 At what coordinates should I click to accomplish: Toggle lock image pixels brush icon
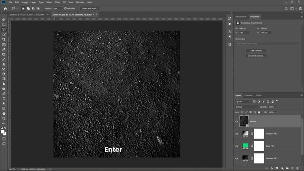[247, 112]
